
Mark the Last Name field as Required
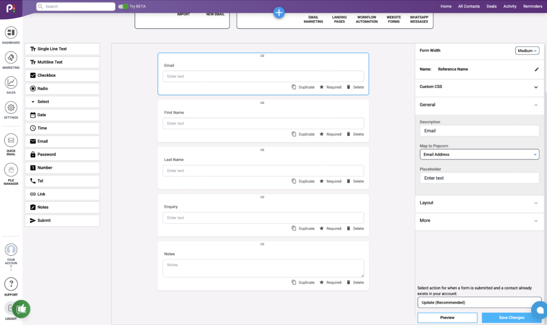(330, 181)
